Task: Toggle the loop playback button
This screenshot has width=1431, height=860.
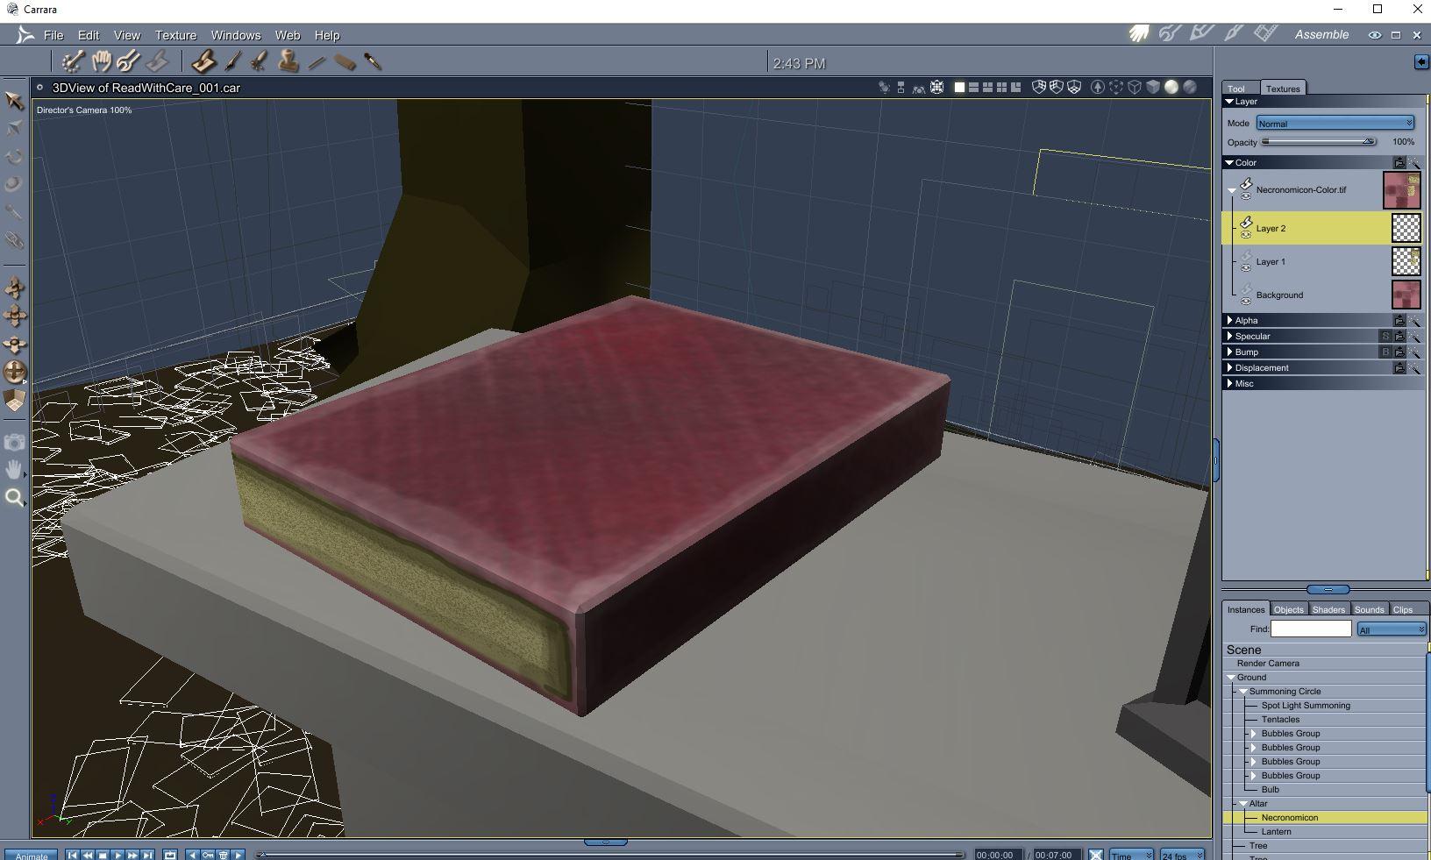Action: click(170, 855)
